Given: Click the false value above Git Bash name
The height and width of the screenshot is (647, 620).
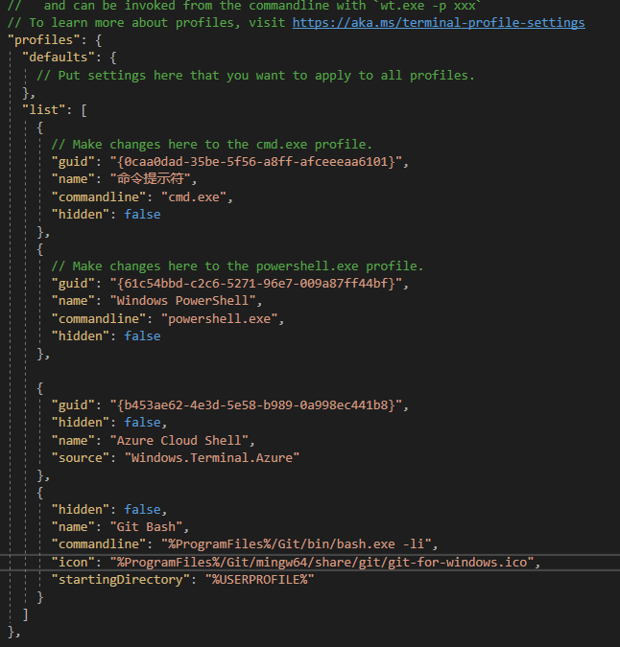Looking at the screenshot, I should point(142,510).
